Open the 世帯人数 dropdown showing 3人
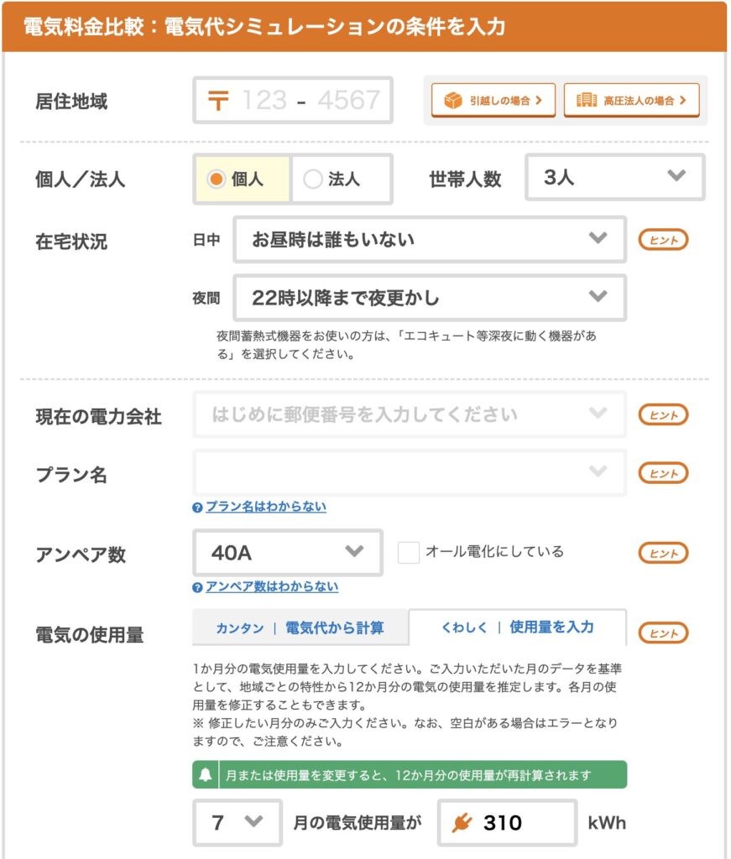Screen dimensions: 731x859 pos(615,177)
